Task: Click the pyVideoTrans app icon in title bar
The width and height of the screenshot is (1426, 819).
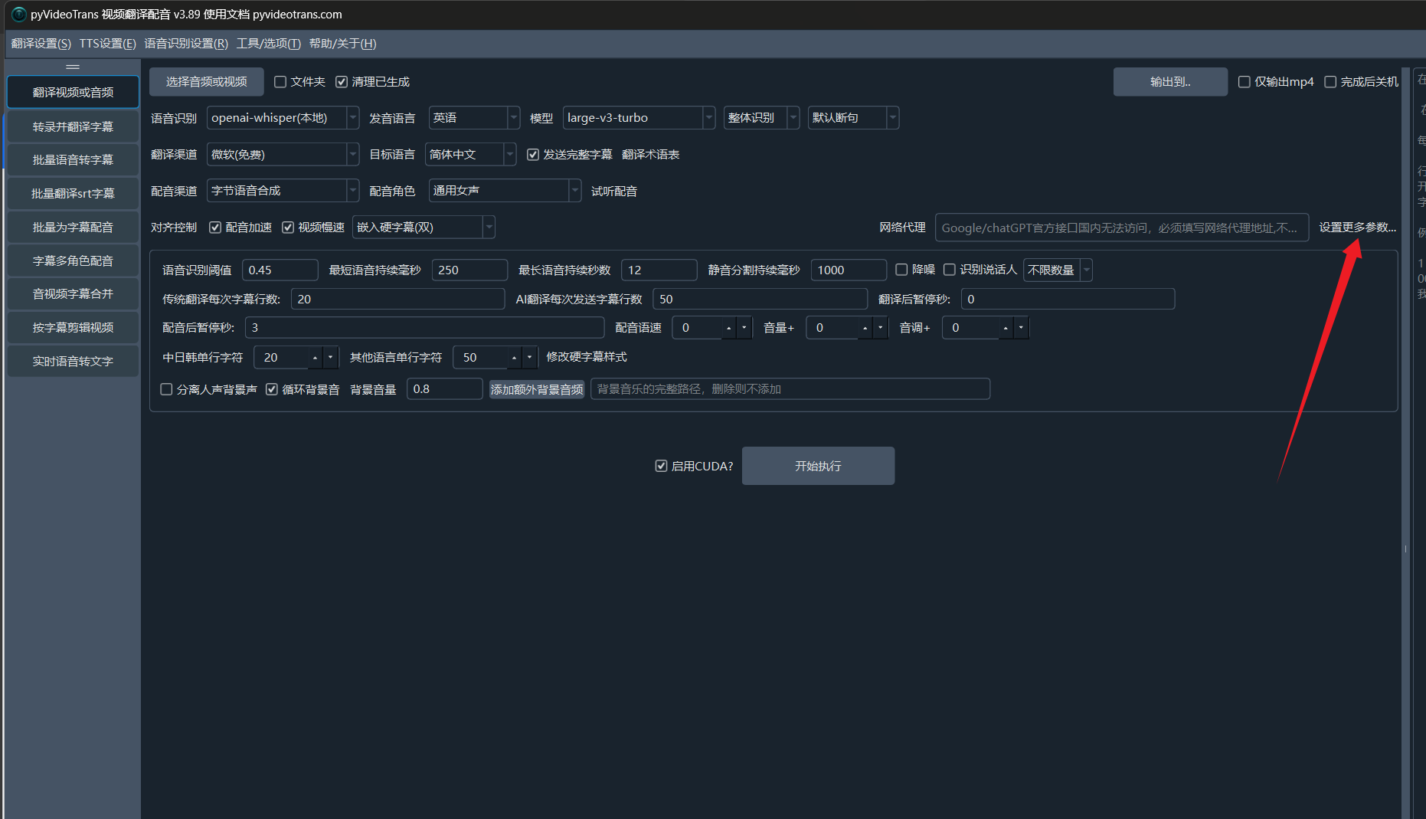Action: tap(18, 14)
